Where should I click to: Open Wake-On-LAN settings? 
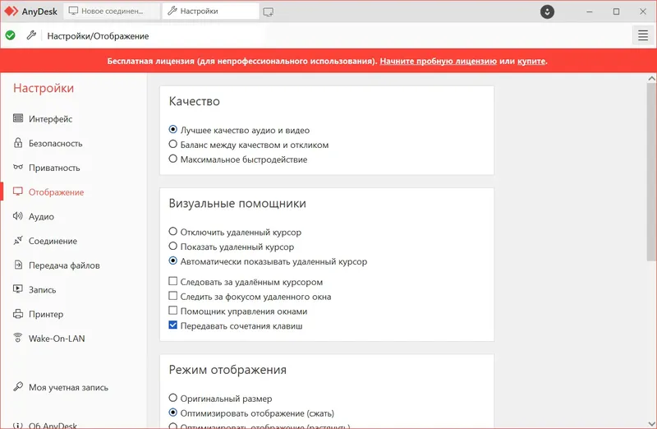(57, 338)
